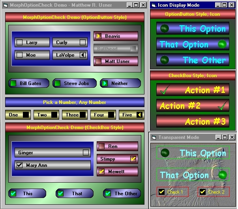Click the left-arrow icon on LaVolpe button

(x=82, y=55)
